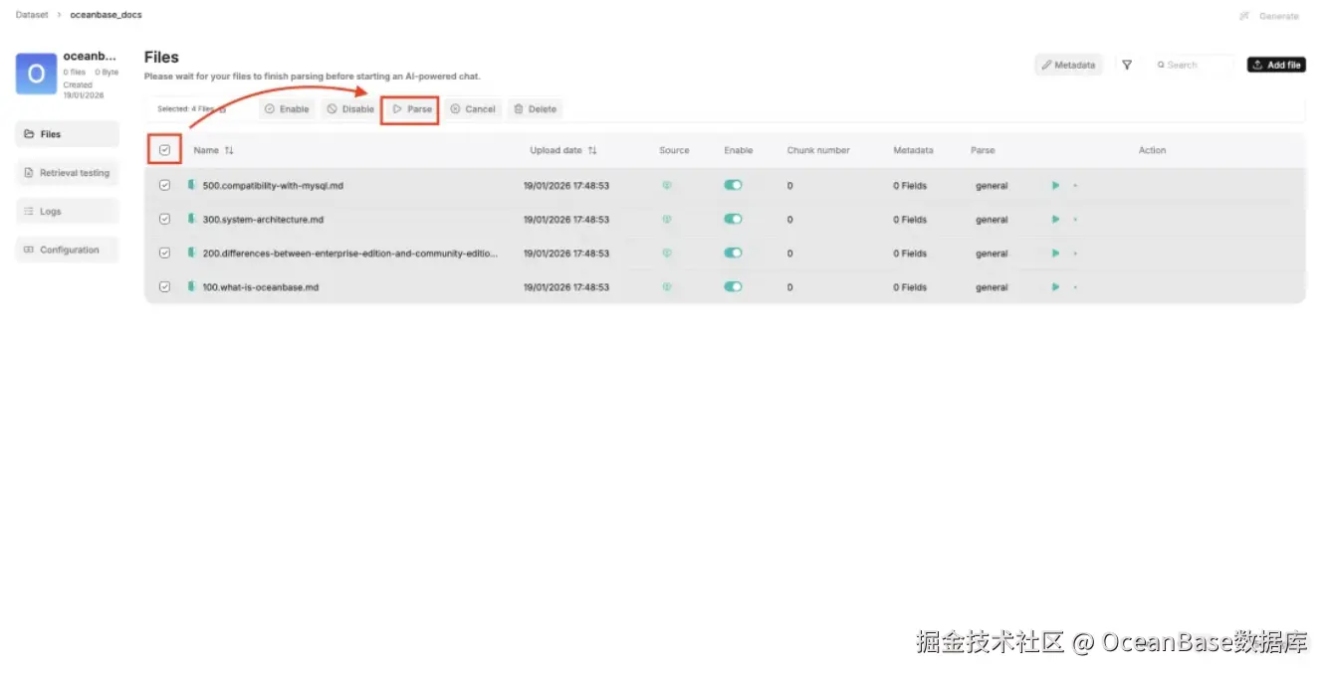1328x676 pixels.
Task: Toggle enable switch for 100.what-is-oceanbase.md
Action: pos(734,286)
